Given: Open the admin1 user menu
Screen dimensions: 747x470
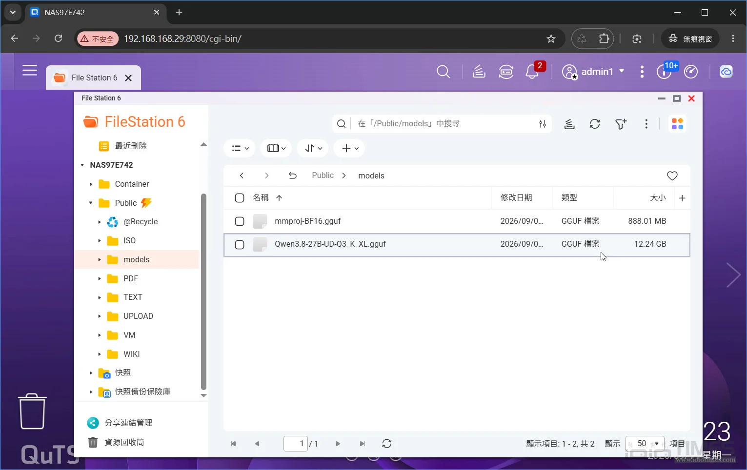Looking at the screenshot, I should [593, 72].
